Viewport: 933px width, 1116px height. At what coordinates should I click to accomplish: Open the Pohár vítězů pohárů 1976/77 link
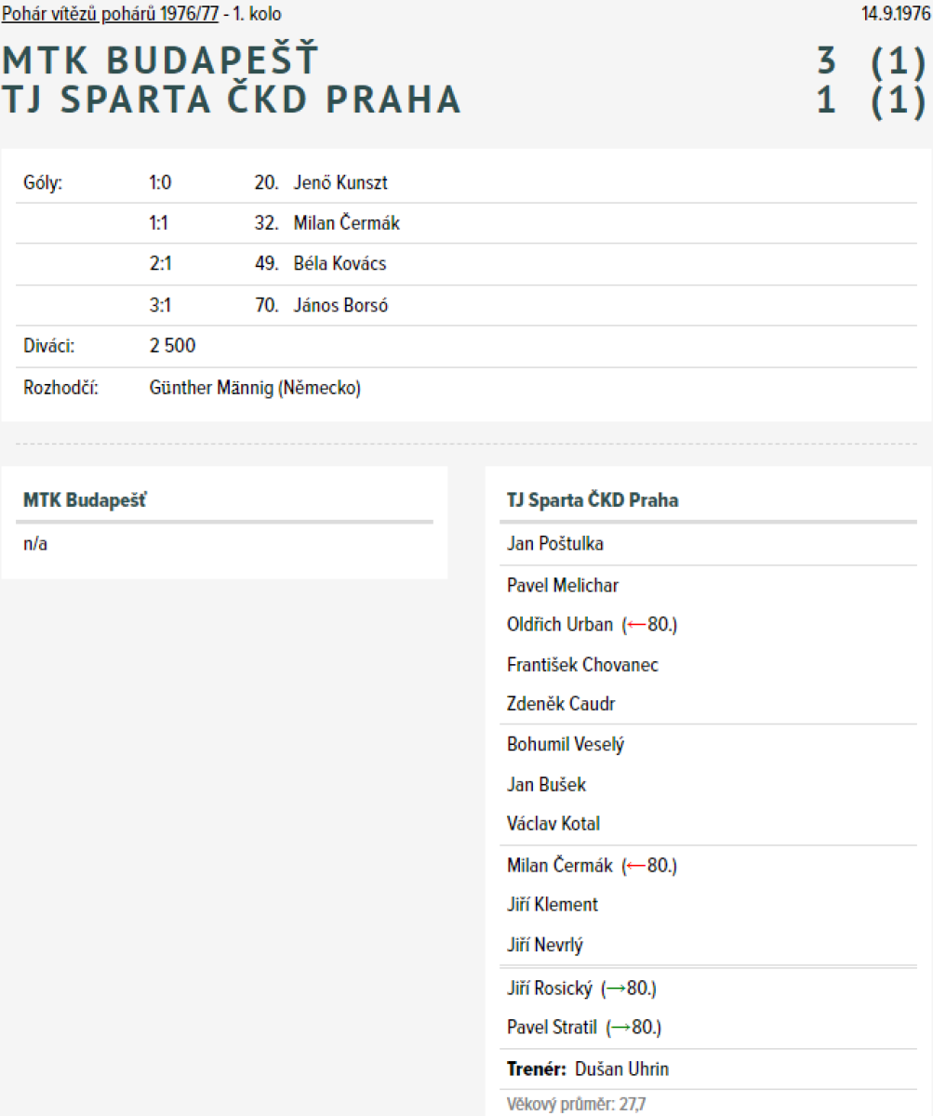[x=110, y=14]
